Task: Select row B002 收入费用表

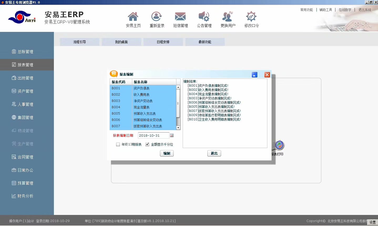Action: coord(143,95)
